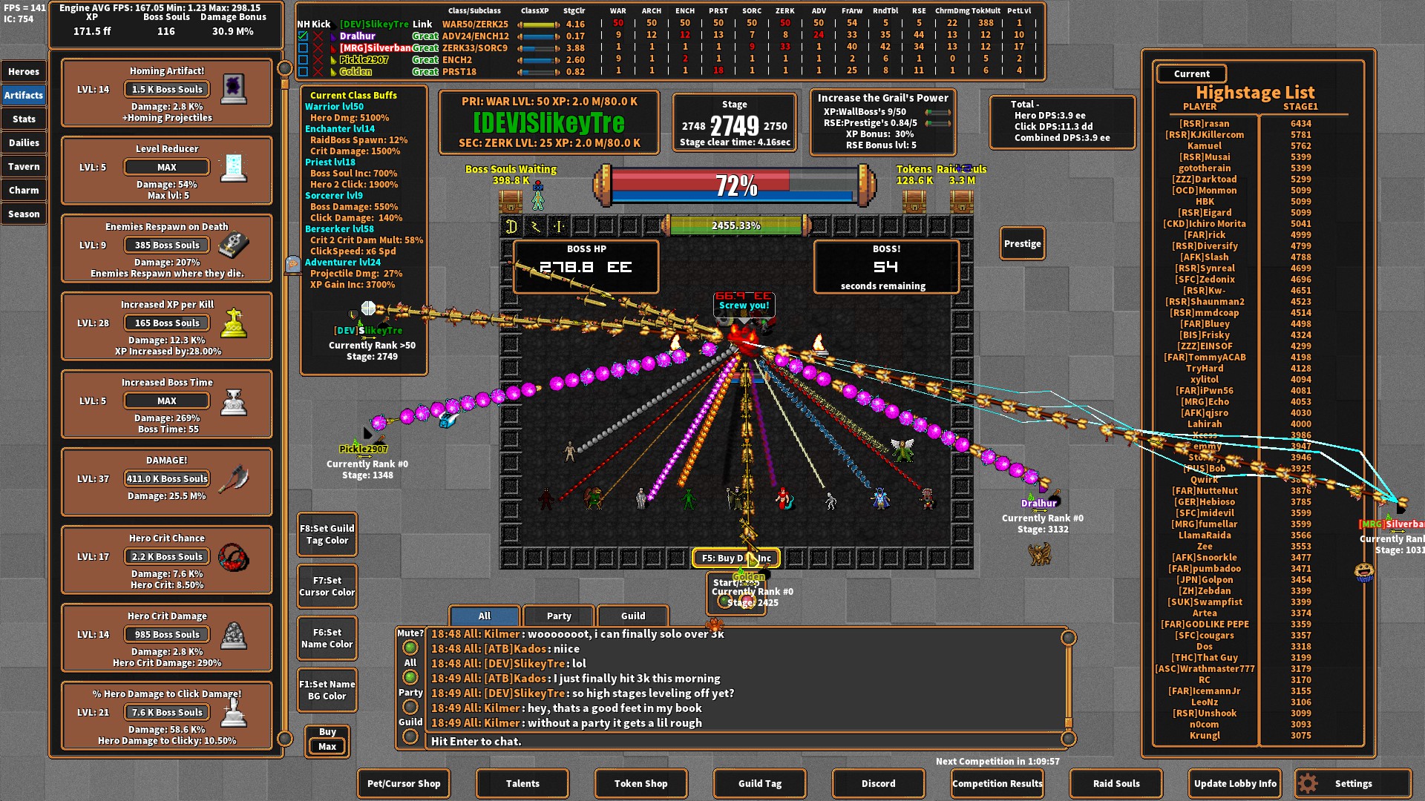Check the NH box for Golden
The height and width of the screenshot is (801, 1425).
tap(303, 71)
